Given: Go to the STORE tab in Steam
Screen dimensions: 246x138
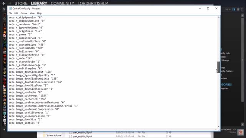Looking at the screenshot, I should 21,3.
